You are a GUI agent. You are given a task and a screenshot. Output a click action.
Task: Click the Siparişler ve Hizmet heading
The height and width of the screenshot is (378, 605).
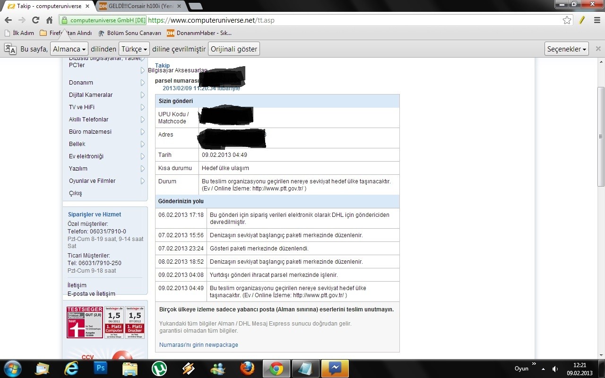click(x=95, y=215)
